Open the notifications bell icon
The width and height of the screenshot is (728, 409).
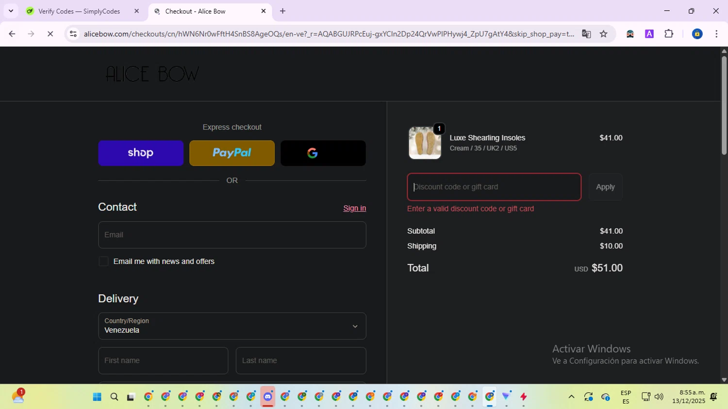coord(713,397)
